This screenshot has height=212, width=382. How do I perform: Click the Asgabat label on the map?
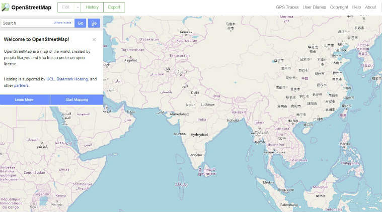[x=130, y=60]
